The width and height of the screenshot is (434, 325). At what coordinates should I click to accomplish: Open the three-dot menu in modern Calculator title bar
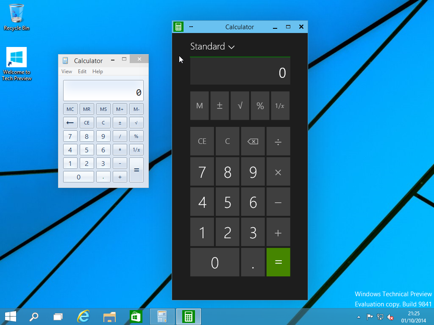[x=191, y=27]
